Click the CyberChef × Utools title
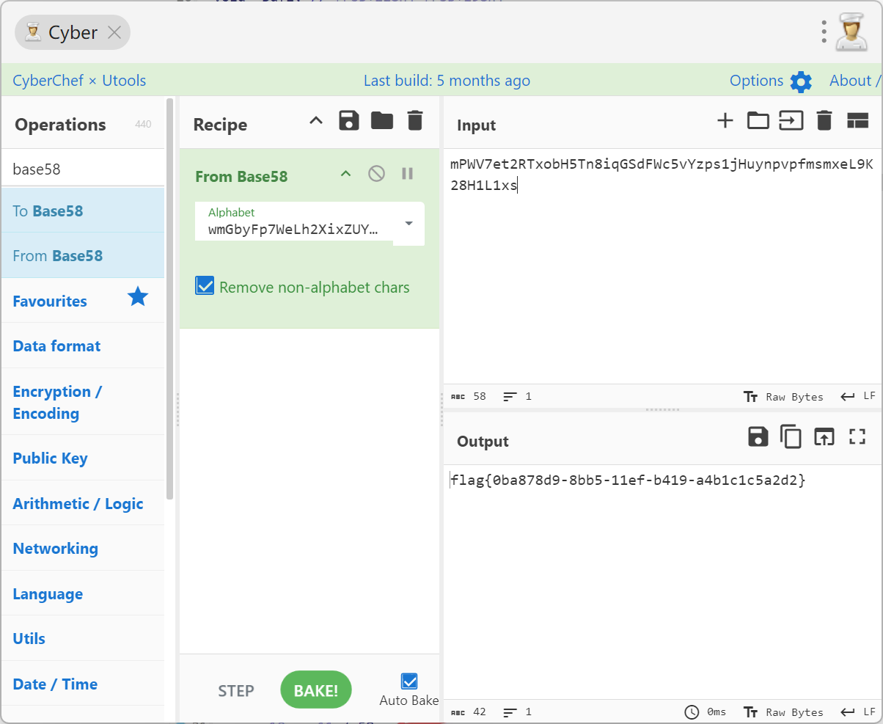 [79, 81]
